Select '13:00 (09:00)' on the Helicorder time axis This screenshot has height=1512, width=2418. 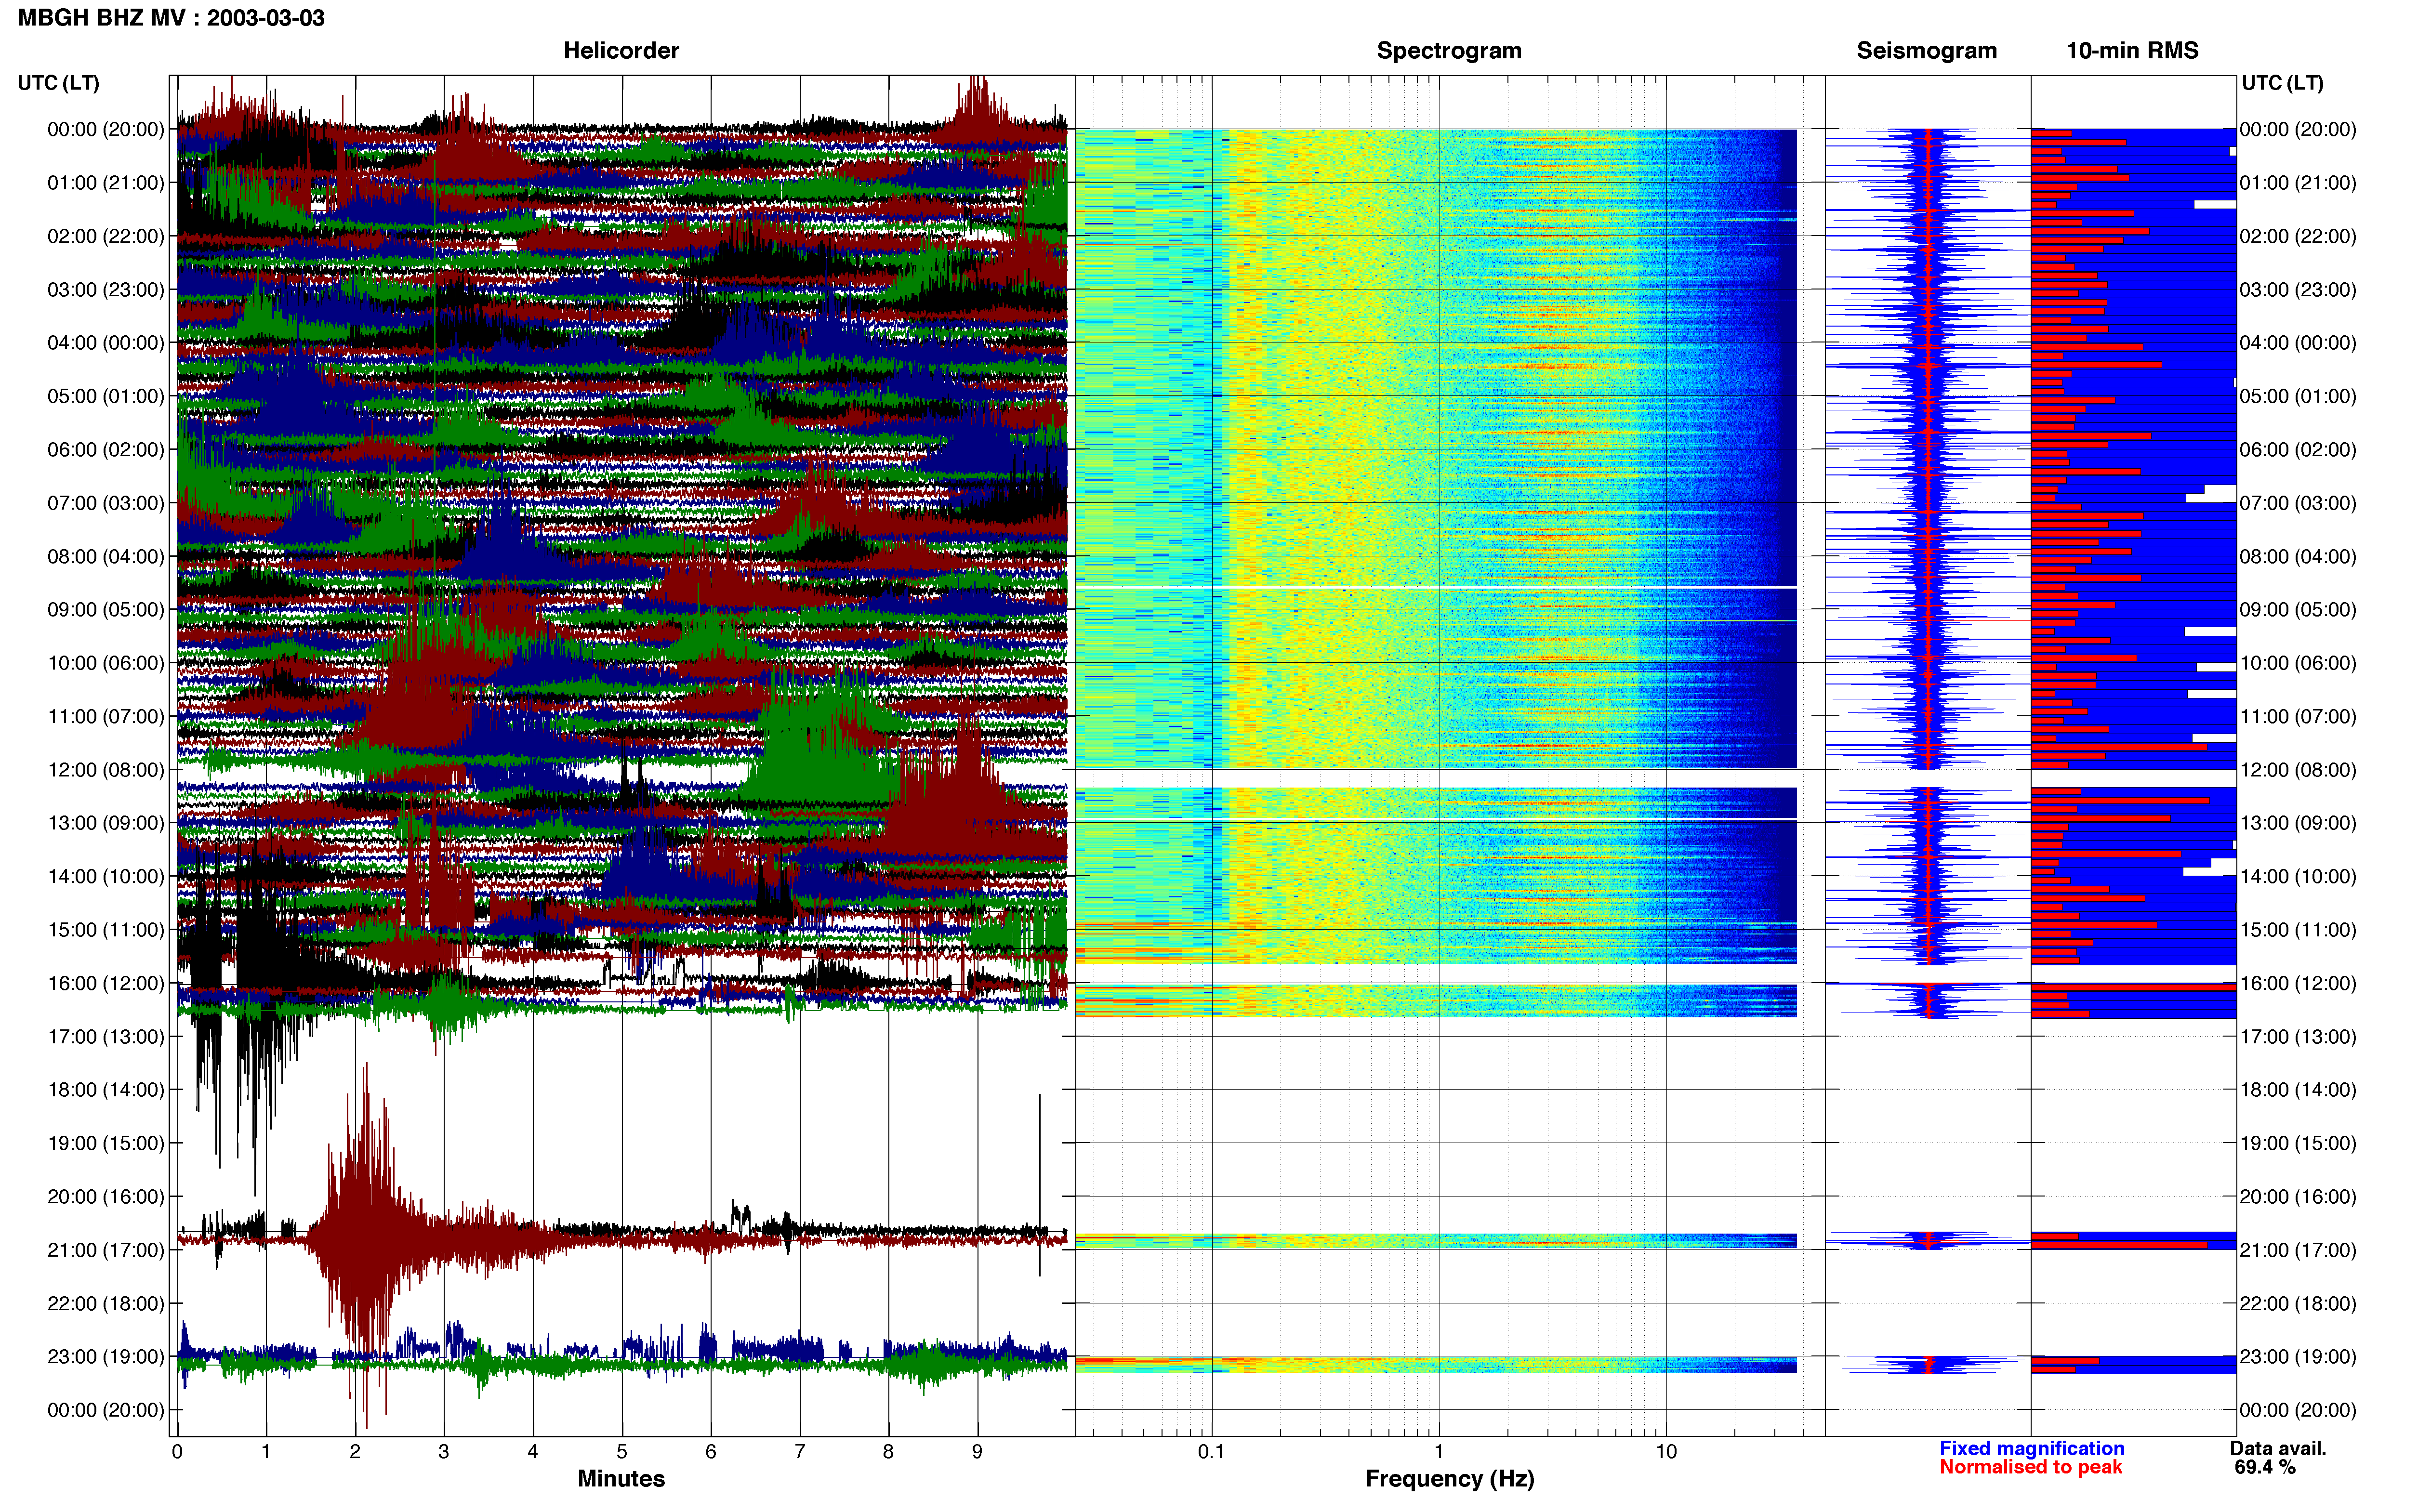[106, 823]
